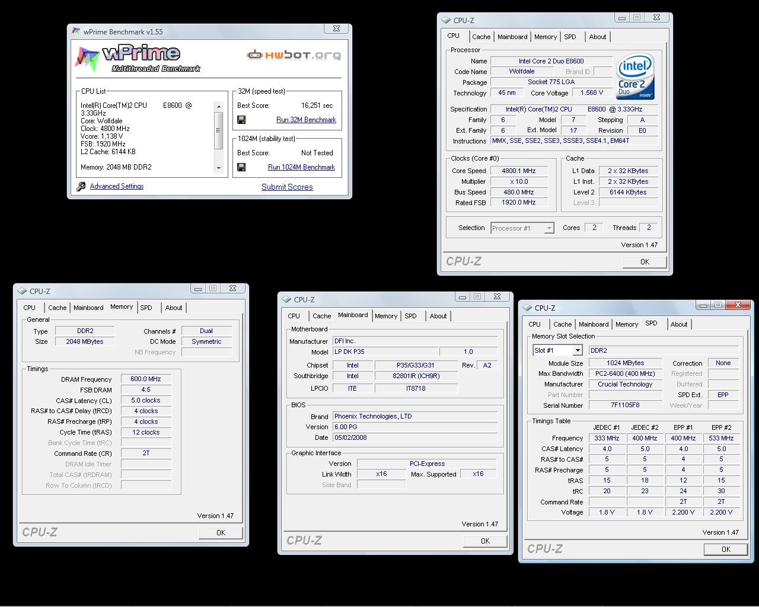Click OK in the CPU-Z CPU window
Viewport: 759px width, 607px height.
tap(645, 261)
